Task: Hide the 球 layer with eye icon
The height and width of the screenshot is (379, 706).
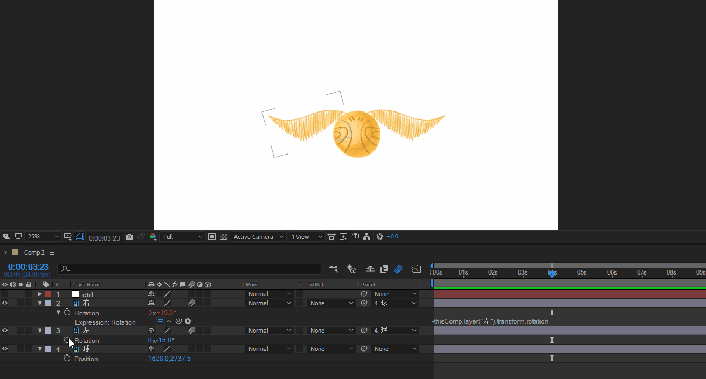Action: (x=5, y=349)
